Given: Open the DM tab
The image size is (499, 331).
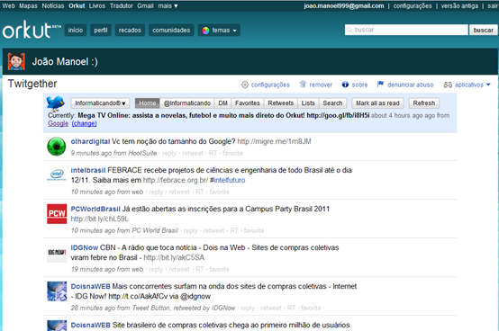Looking at the screenshot, I should click(222, 103).
